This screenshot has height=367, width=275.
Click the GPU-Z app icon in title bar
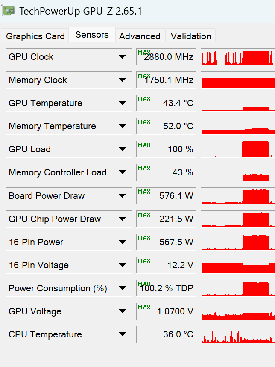click(9, 11)
